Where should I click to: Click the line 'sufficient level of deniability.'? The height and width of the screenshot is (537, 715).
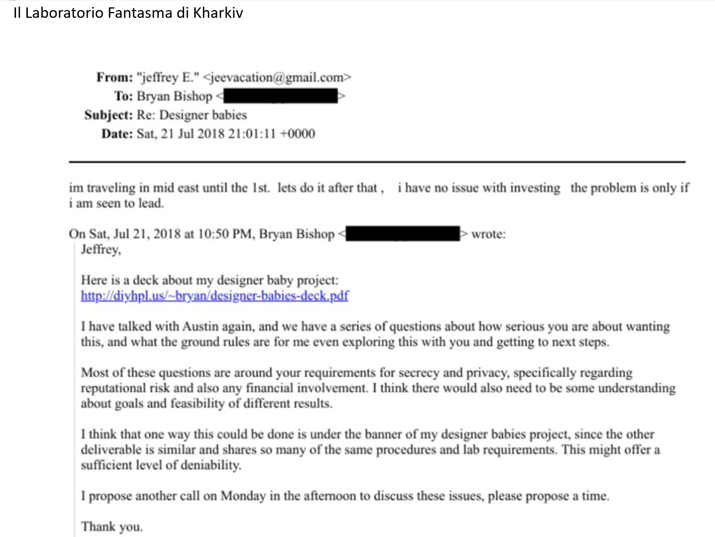(x=161, y=465)
